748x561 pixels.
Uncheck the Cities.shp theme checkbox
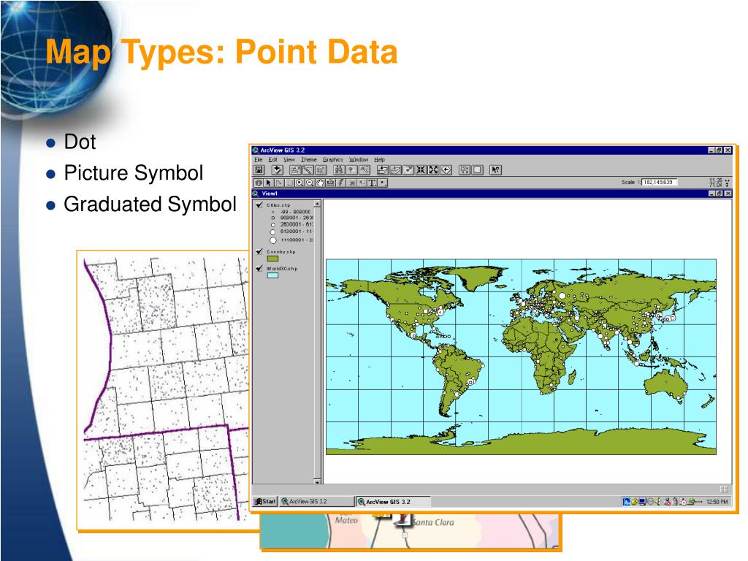259,205
